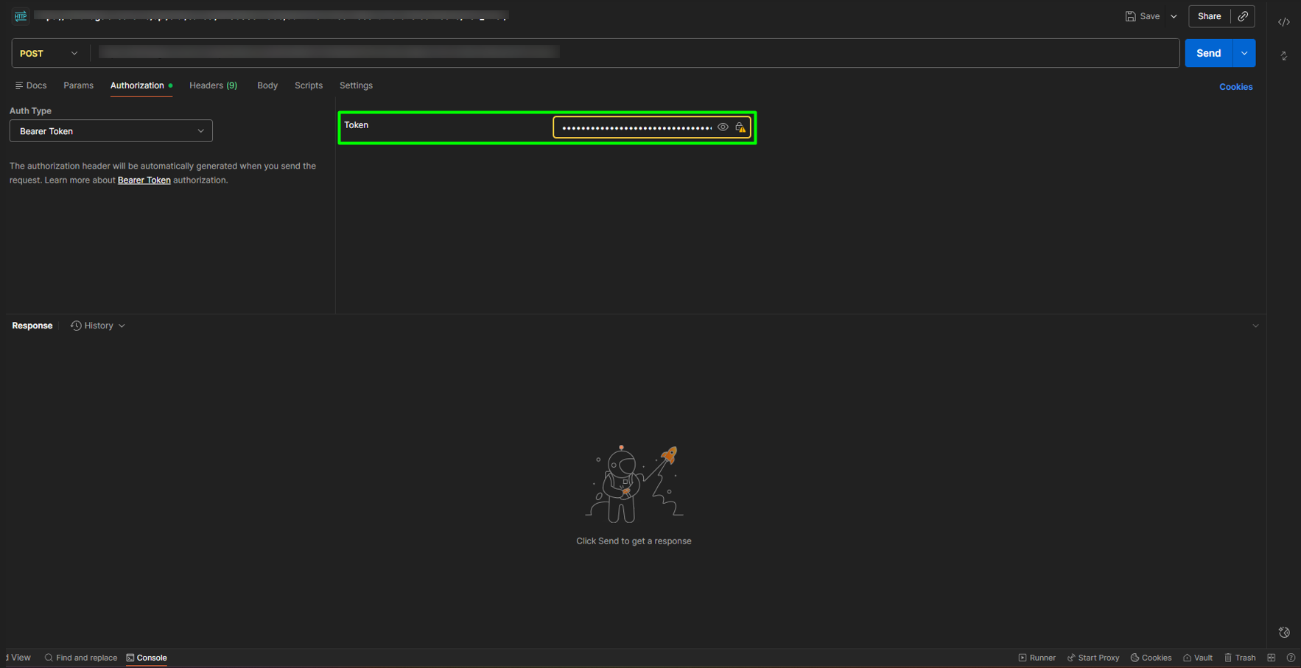Viewport: 1301px width, 668px height.
Task: Open Trash in the bottom bar
Action: [1240, 658]
